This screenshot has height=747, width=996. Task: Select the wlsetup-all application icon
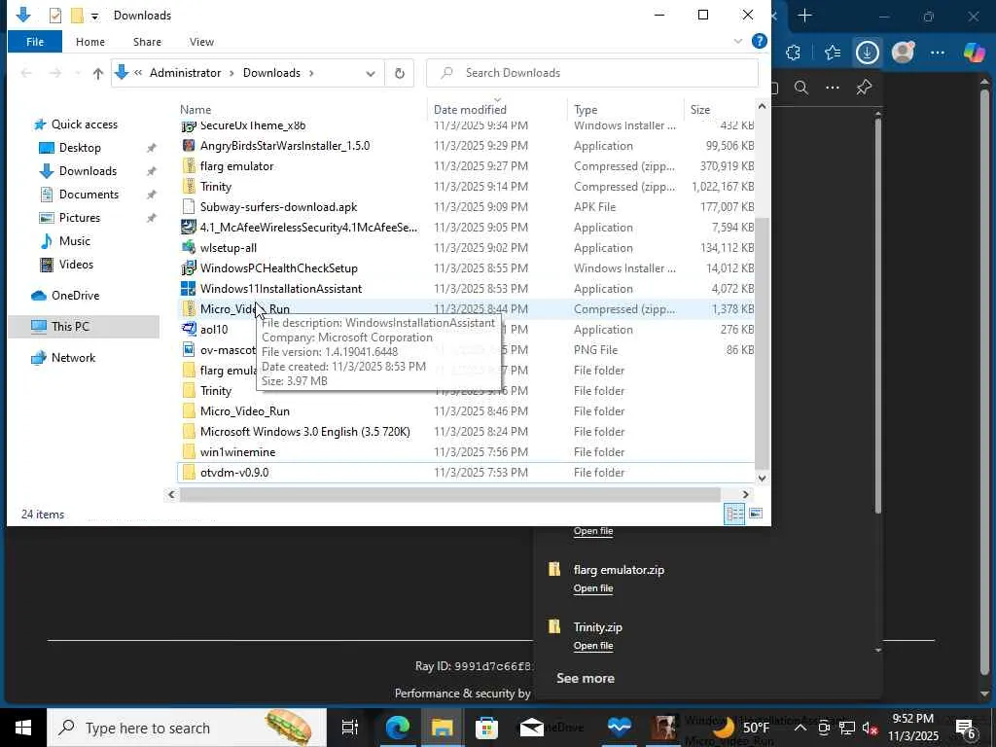[189, 248]
